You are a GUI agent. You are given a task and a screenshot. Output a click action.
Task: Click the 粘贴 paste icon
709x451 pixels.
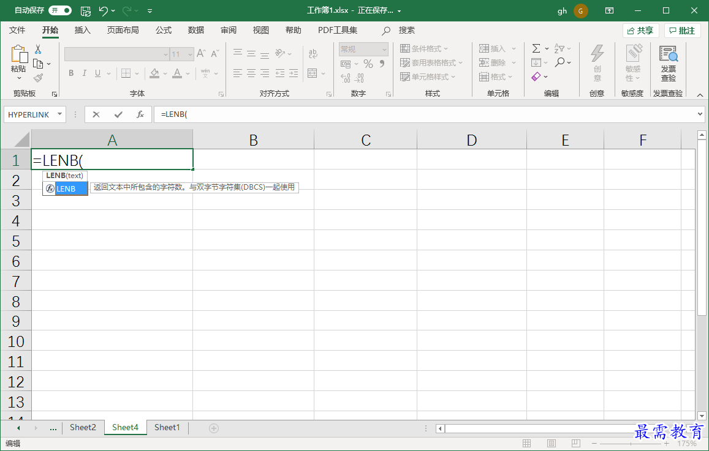coord(19,54)
